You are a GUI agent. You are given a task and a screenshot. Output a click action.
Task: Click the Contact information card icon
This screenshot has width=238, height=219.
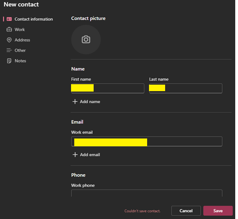click(x=9, y=19)
